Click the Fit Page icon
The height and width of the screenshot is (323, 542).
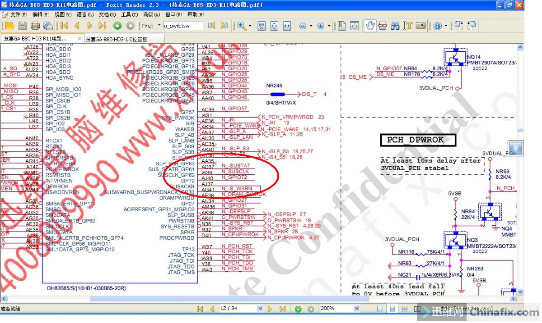(x=274, y=26)
